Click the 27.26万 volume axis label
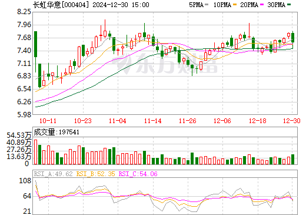 tap(19, 150)
